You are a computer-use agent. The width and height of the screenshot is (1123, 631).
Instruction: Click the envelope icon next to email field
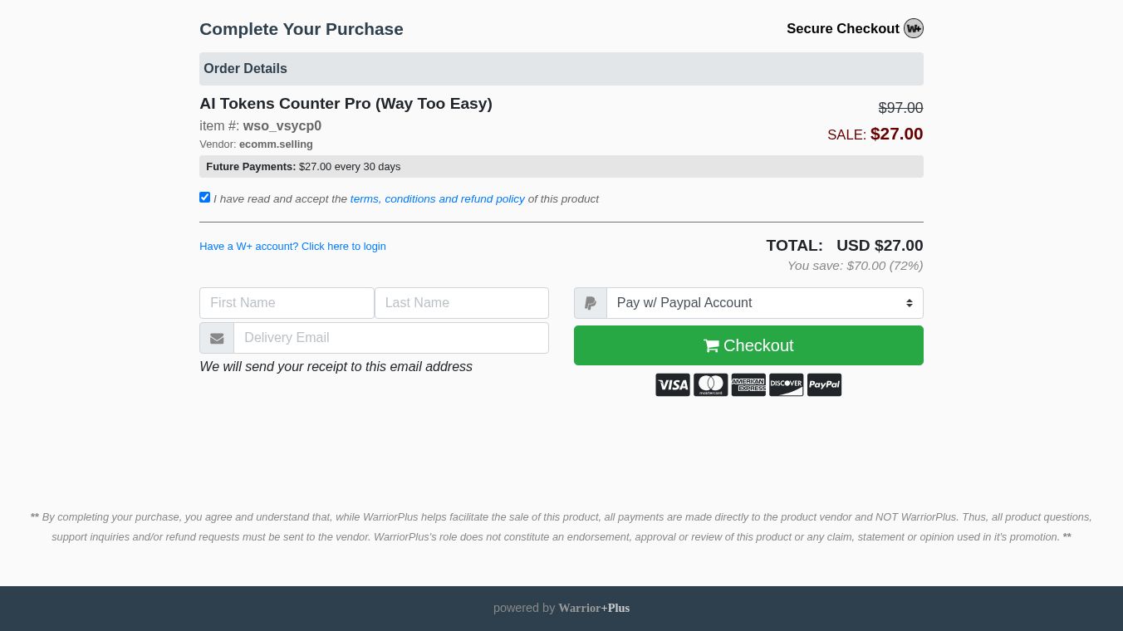(x=217, y=338)
